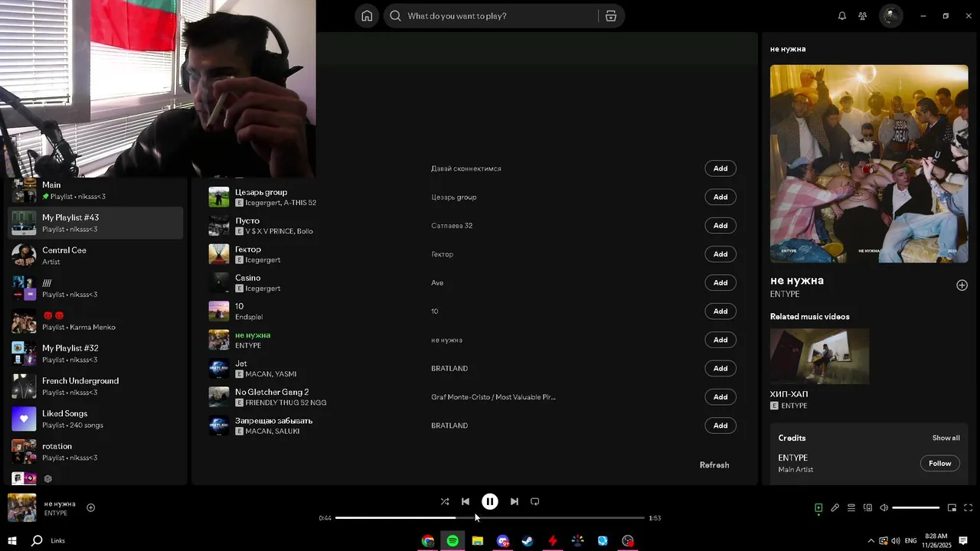The width and height of the screenshot is (980, 551).
Task: Add 'No Gletcher Gang 2' to playlist
Action: click(720, 397)
